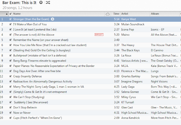Uncheck Stronger (than the Bar Exam) checkbox
The image size is (181, 125).
tap(10, 19)
